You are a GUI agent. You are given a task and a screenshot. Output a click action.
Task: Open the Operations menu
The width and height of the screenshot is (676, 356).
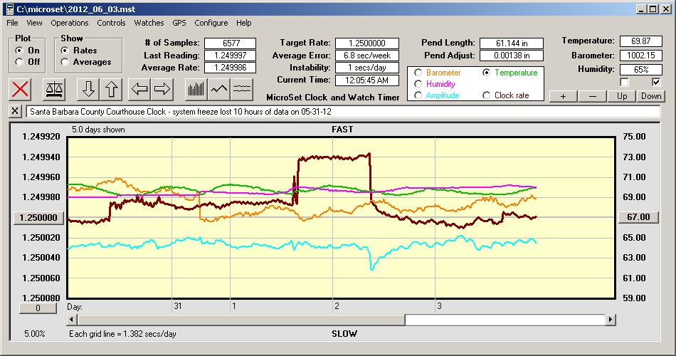pyautogui.click(x=69, y=23)
